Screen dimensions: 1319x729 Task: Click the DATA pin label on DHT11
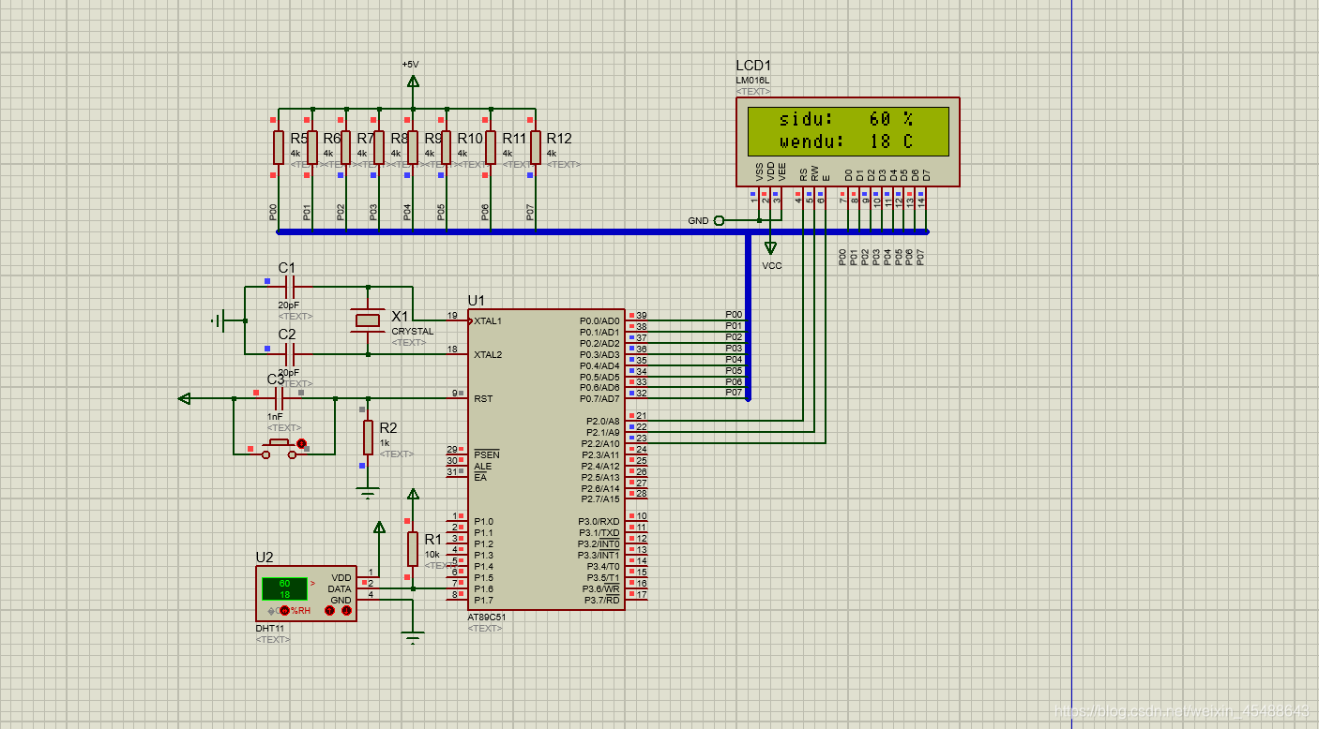coord(340,589)
